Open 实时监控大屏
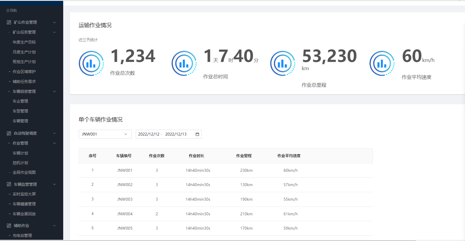Viewport: 465px width, 241px height. tap(24, 194)
